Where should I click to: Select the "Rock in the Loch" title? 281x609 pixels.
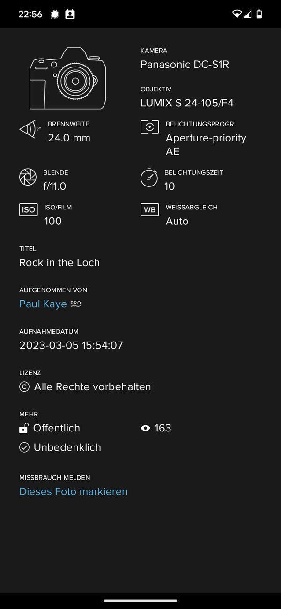tap(59, 262)
